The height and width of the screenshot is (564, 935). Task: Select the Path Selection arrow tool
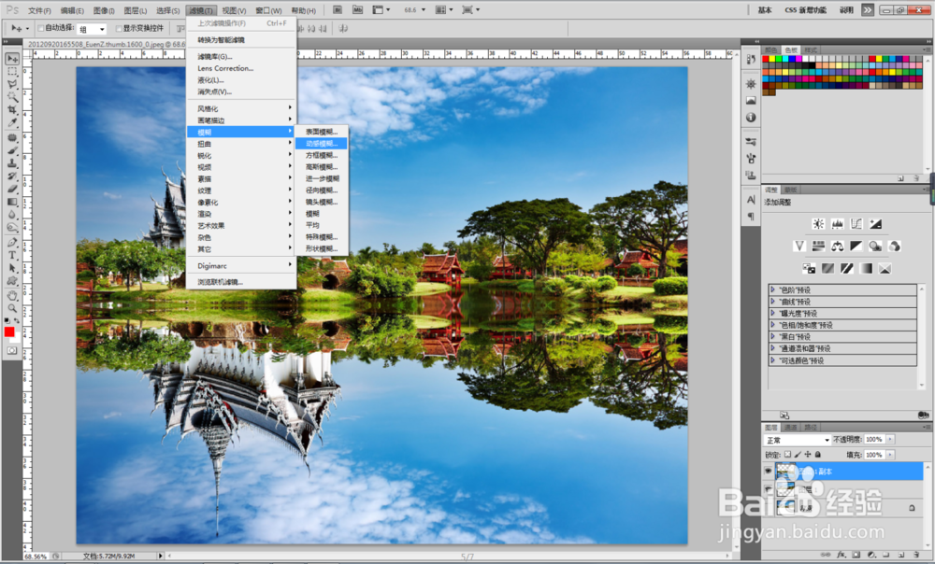12,268
